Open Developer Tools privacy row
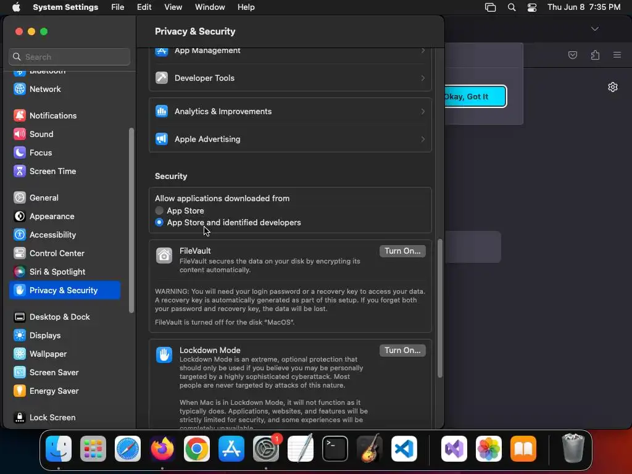 click(x=290, y=78)
